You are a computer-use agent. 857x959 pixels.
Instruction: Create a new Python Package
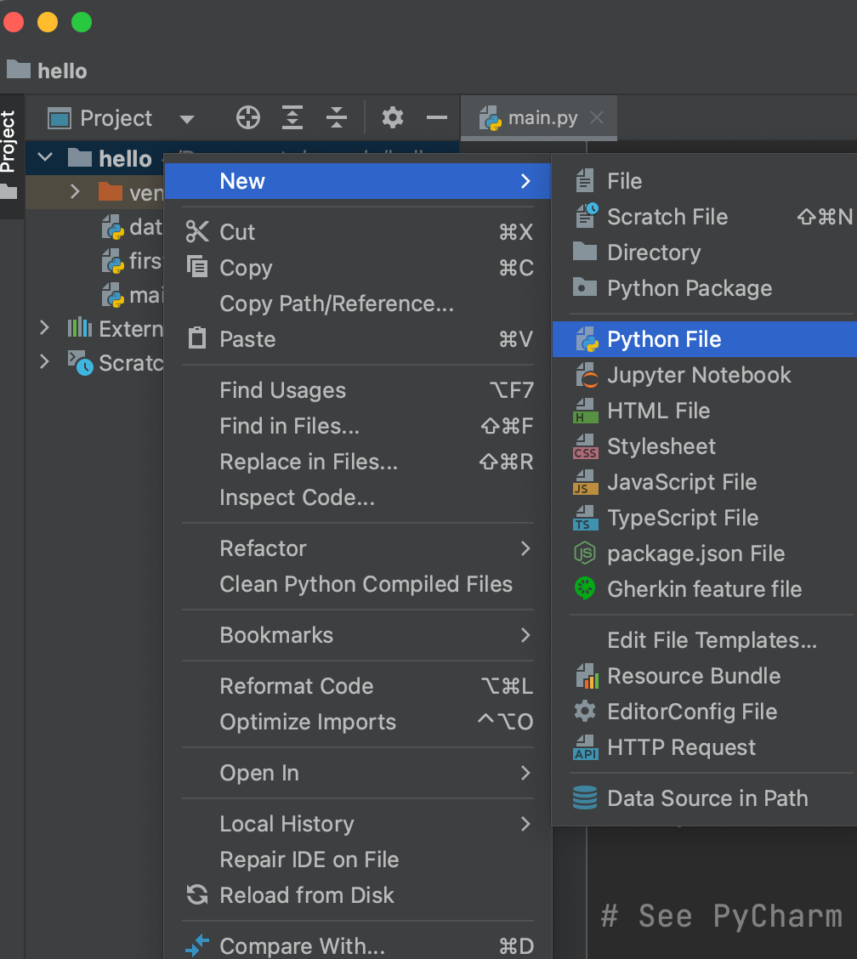point(705,288)
